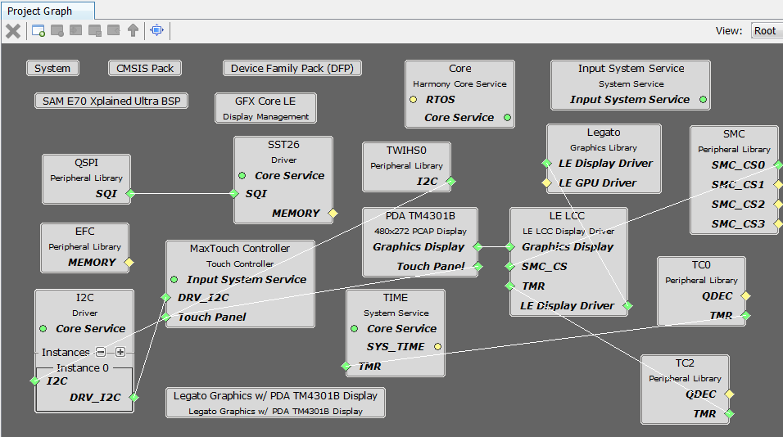Screen dimensions: 783x437
Task: Select the Device Family Pack (DFP) block
Action: (292, 69)
